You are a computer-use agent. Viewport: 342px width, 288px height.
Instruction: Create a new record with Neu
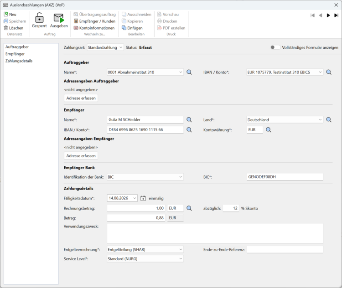[x=10, y=15]
